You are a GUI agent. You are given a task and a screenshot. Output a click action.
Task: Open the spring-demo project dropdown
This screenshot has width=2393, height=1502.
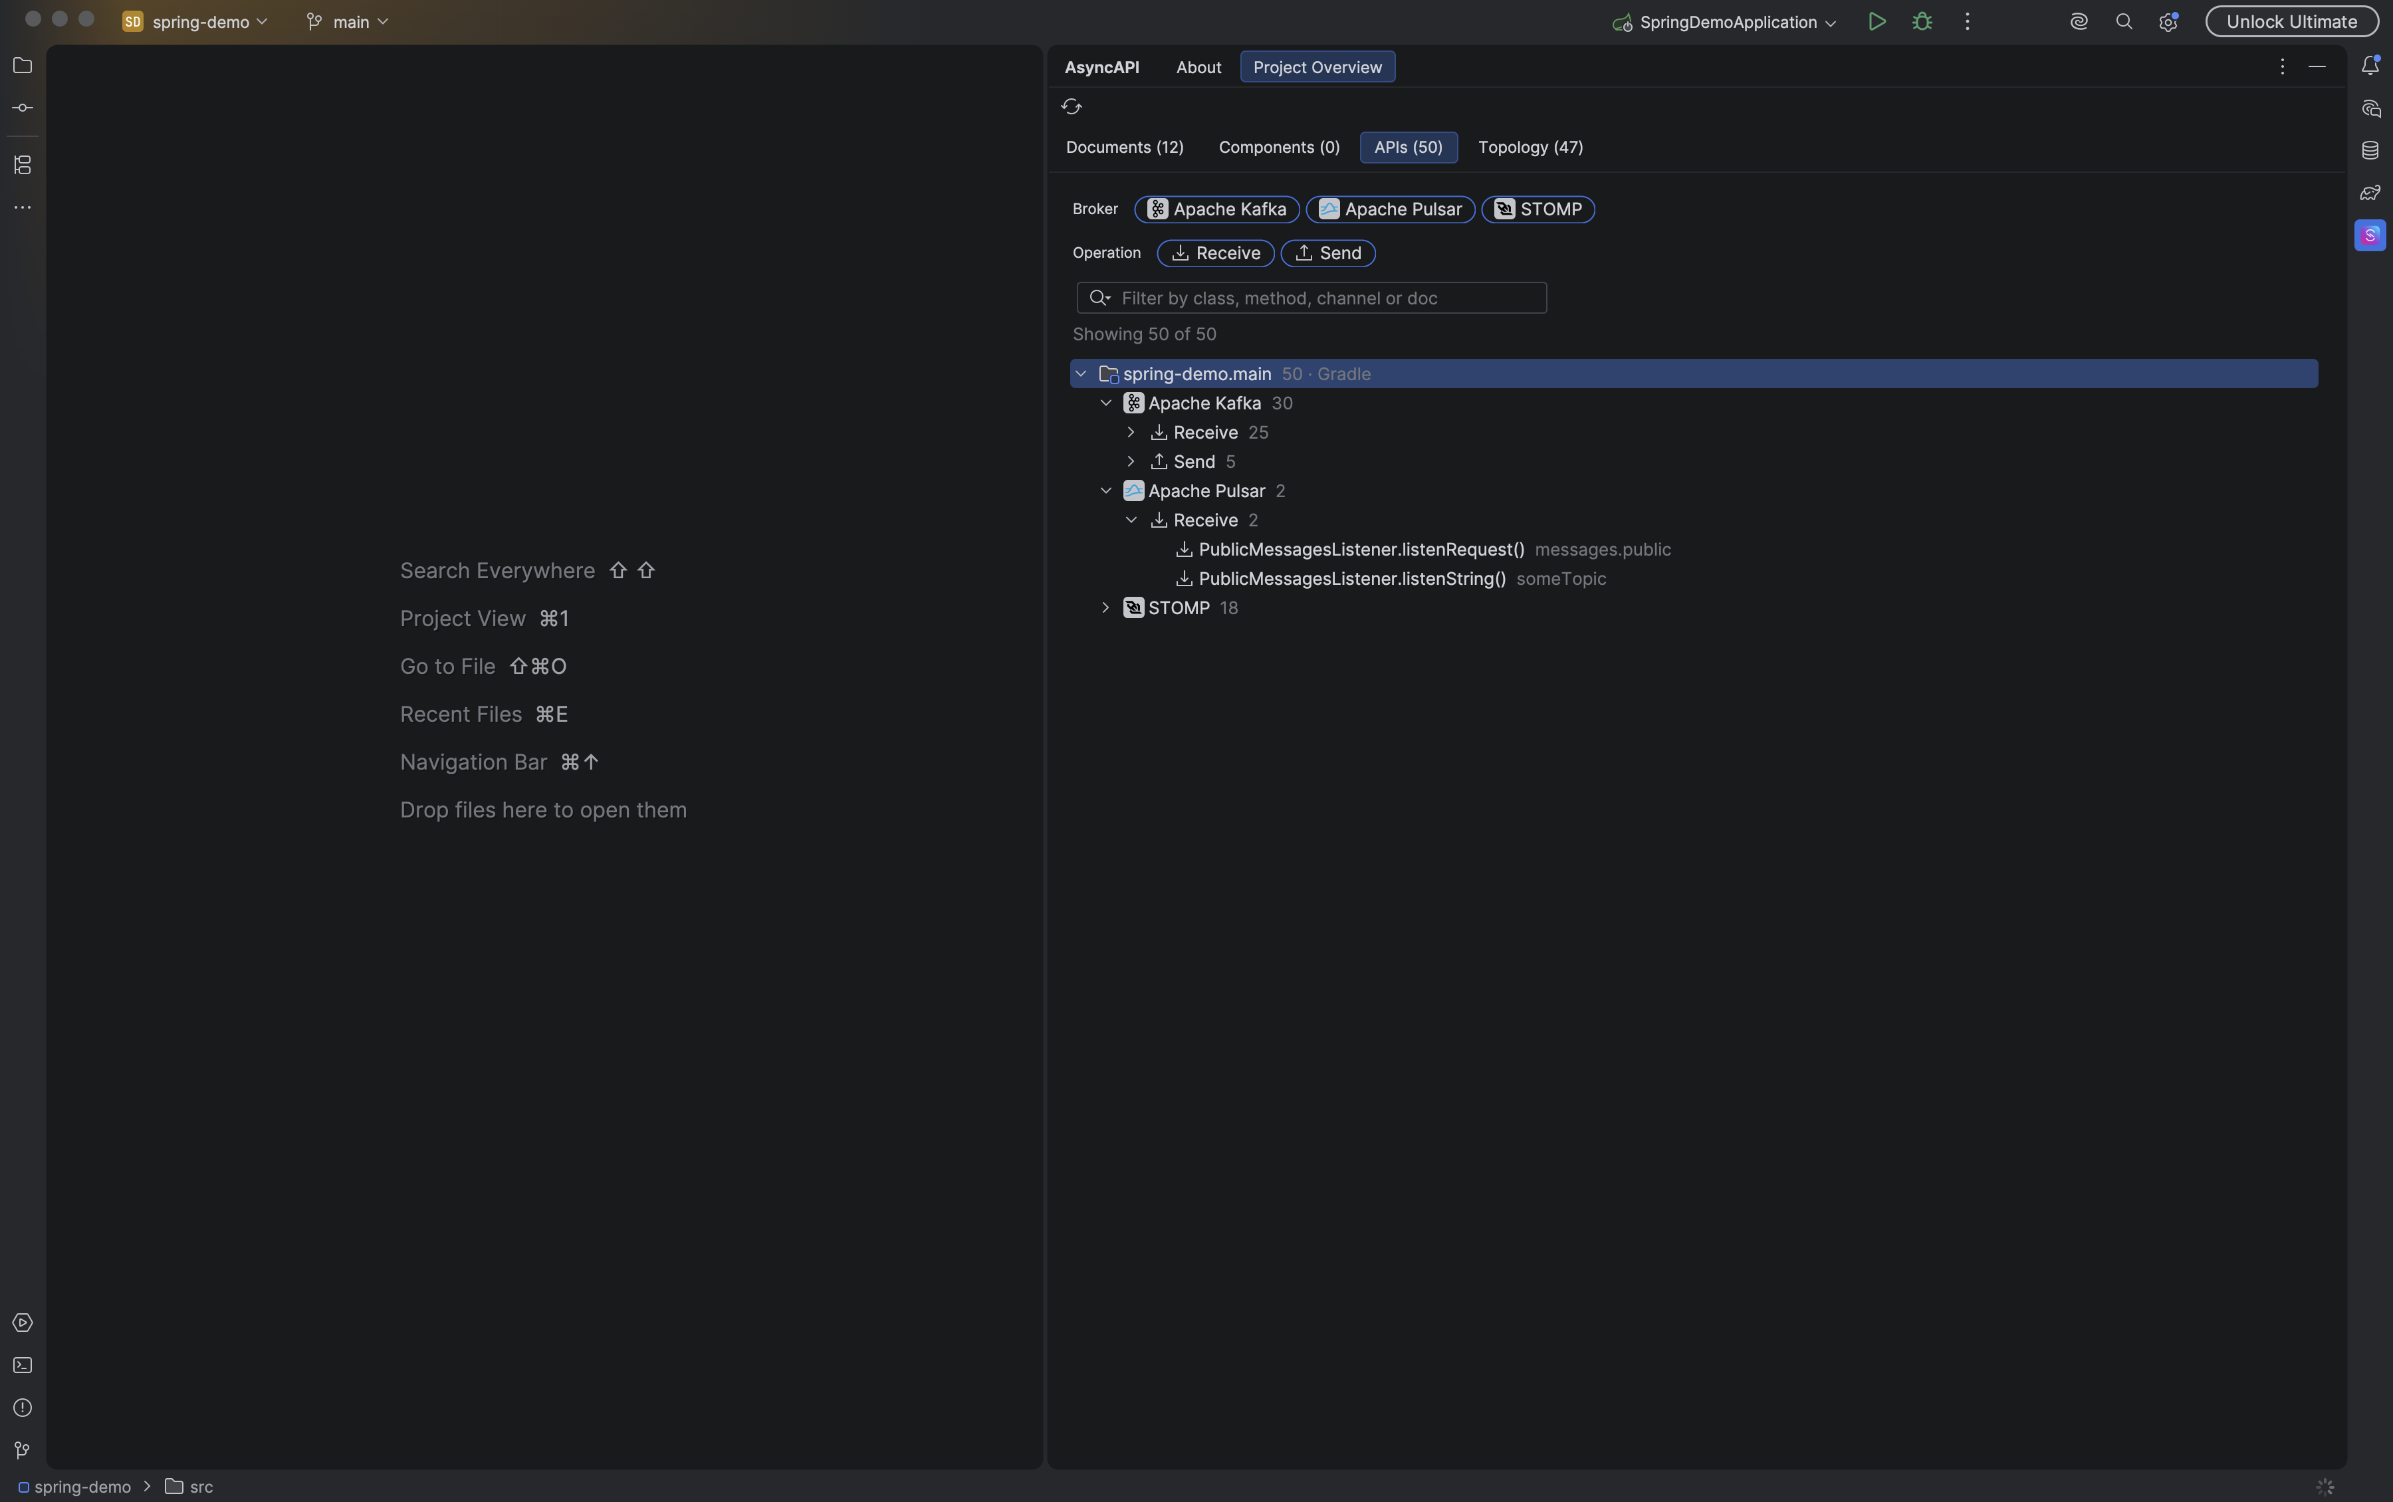195,22
